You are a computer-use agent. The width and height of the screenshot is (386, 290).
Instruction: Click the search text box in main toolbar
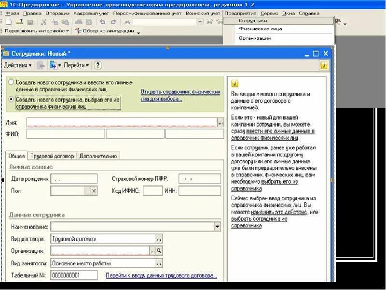165,22
